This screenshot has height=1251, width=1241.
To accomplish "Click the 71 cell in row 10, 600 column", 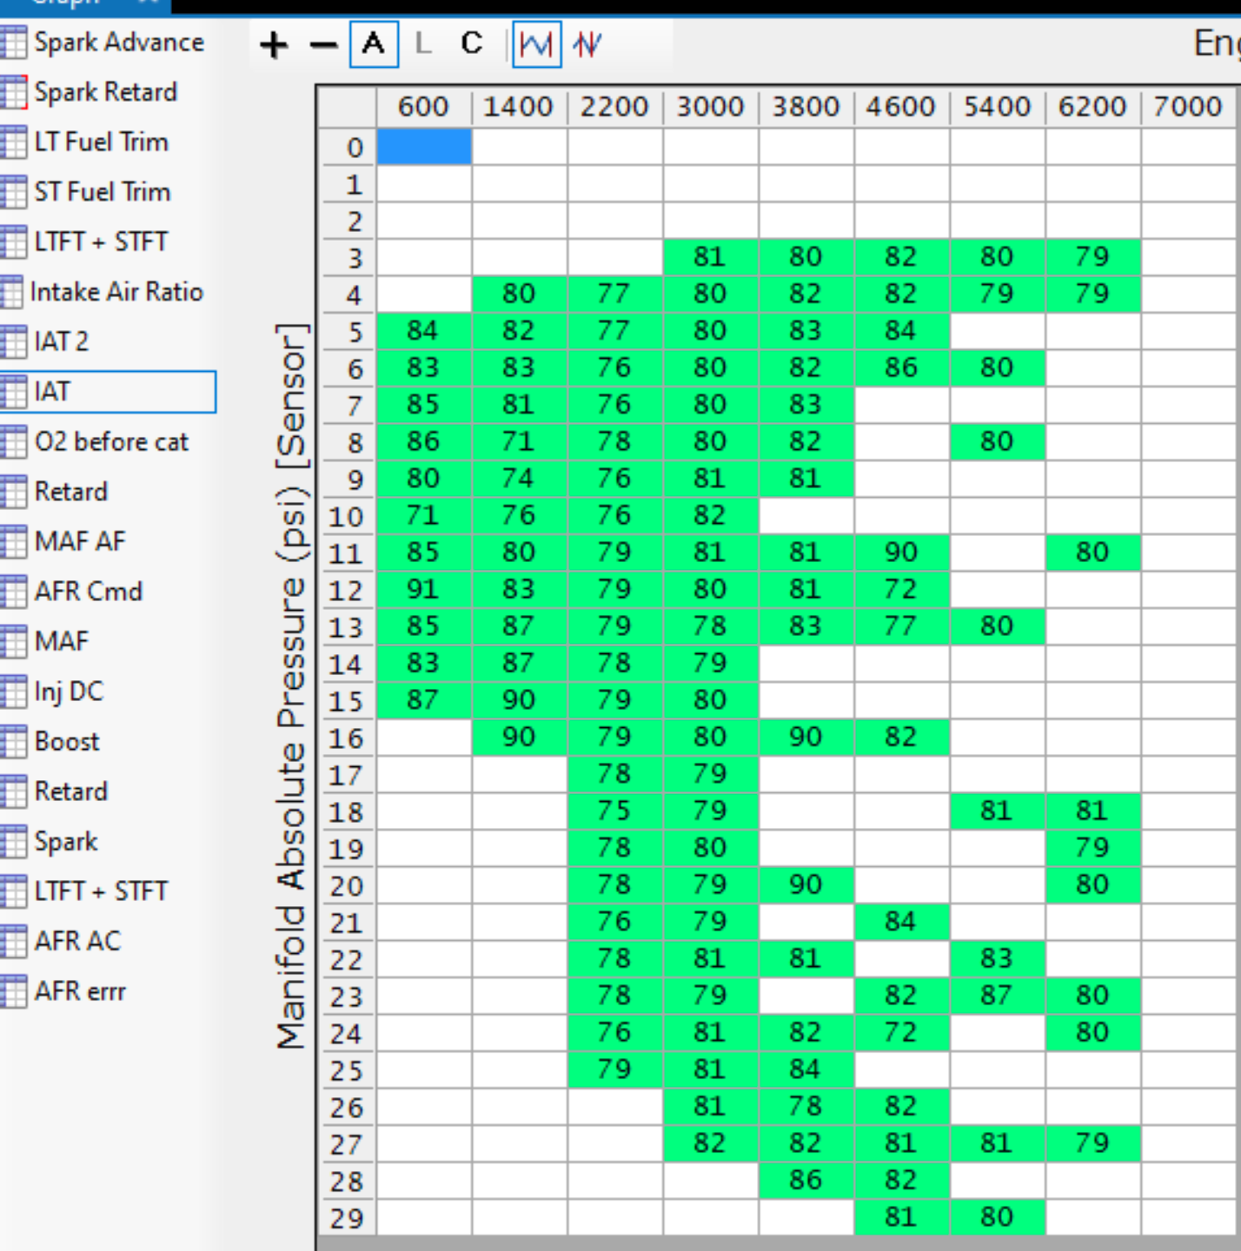I will 424,516.
